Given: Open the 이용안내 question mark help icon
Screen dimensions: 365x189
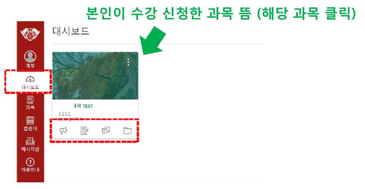Looking at the screenshot, I should 30,162.
